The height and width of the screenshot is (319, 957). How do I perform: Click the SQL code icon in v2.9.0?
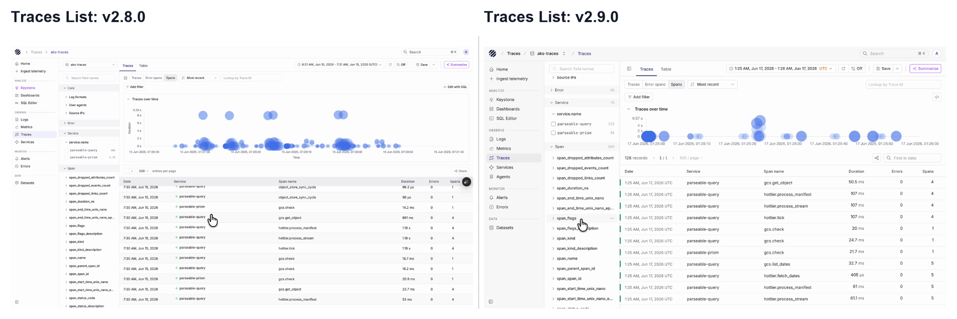tap(936, 97)
